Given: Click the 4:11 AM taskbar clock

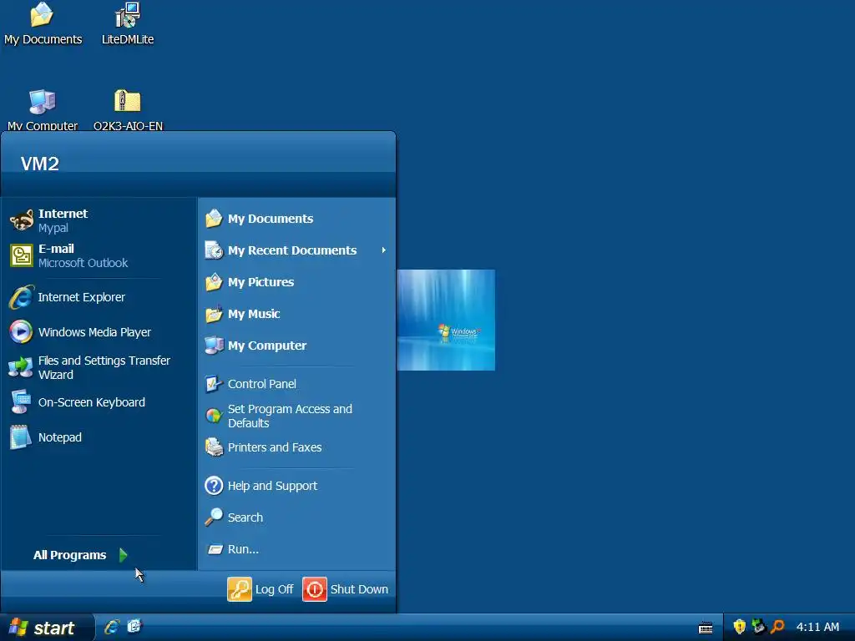Looking at the screenshot, I should pos(817,627).
